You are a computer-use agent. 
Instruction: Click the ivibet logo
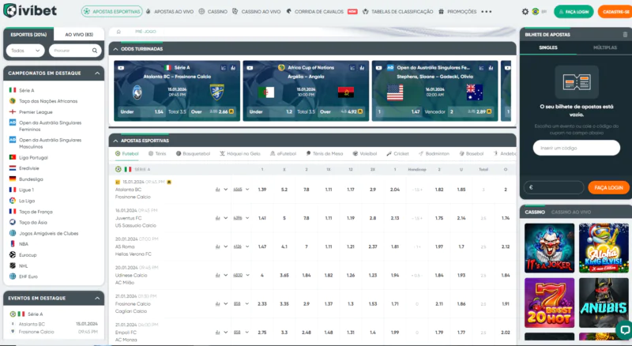click(30, 10)
